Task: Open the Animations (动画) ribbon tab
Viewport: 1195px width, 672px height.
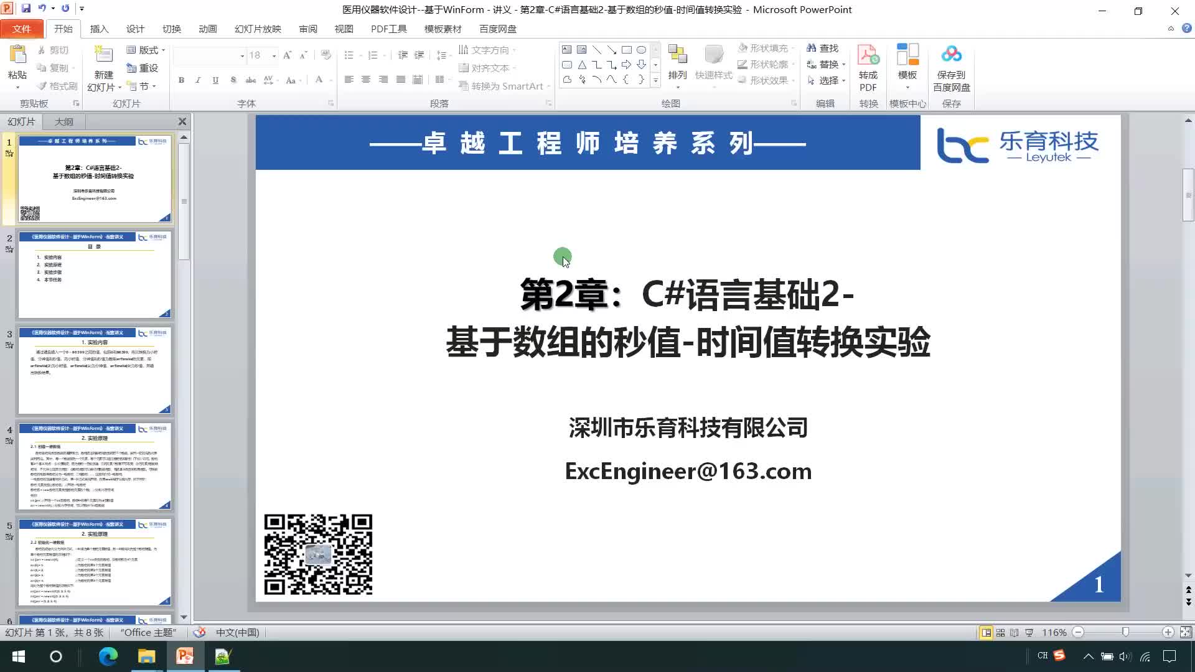Action: pyautogui.click(x=208, y=29)
